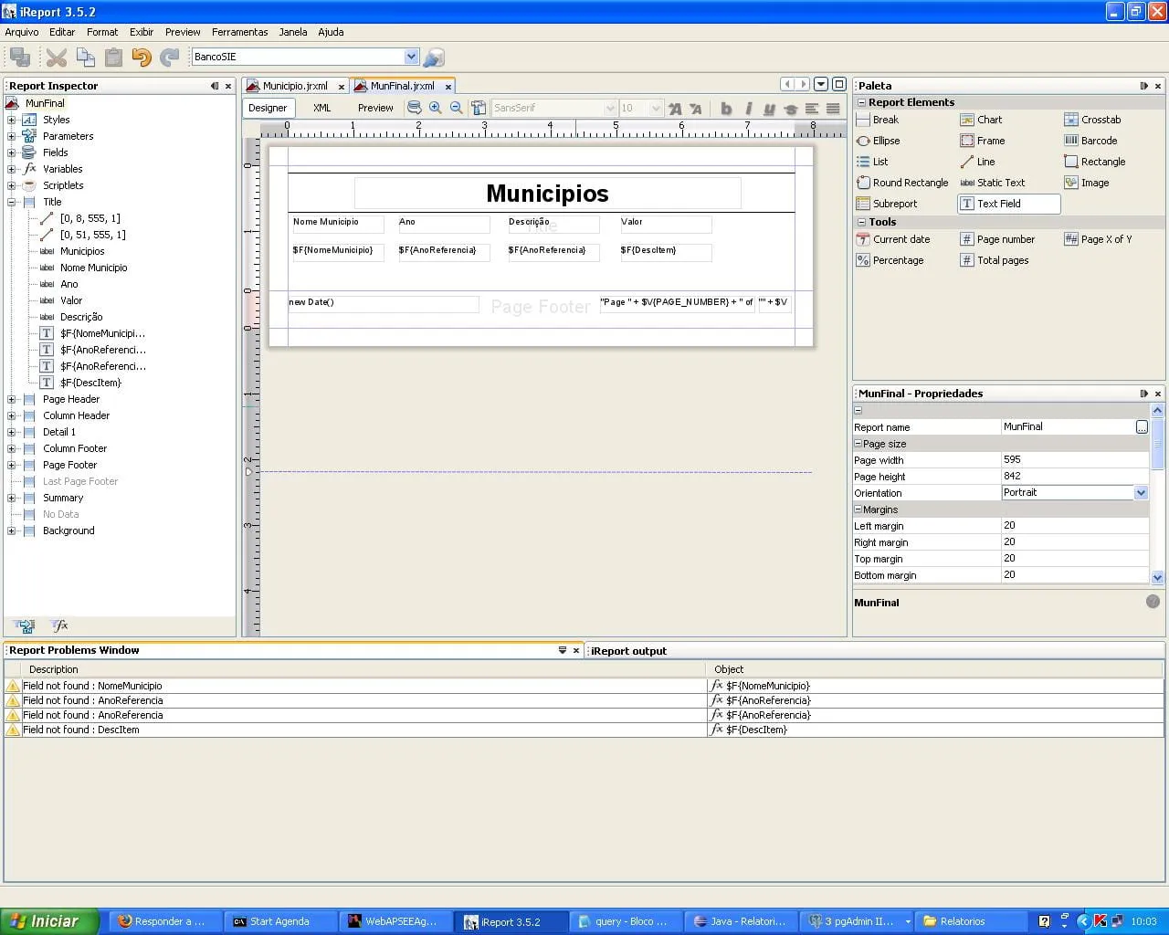The height and width of the screenshot is (935, 1169).
Task: Click the zoom out magnifier
Action: click(457, 108)
